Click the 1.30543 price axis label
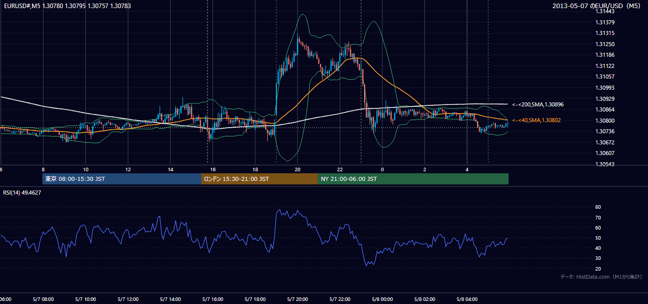 [605, 164]
